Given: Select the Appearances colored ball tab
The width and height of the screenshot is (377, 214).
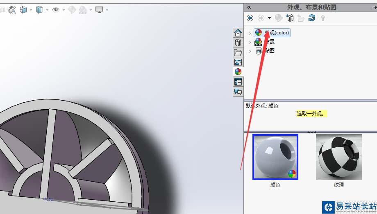Looking at the screenshot, I should [238, 72].
